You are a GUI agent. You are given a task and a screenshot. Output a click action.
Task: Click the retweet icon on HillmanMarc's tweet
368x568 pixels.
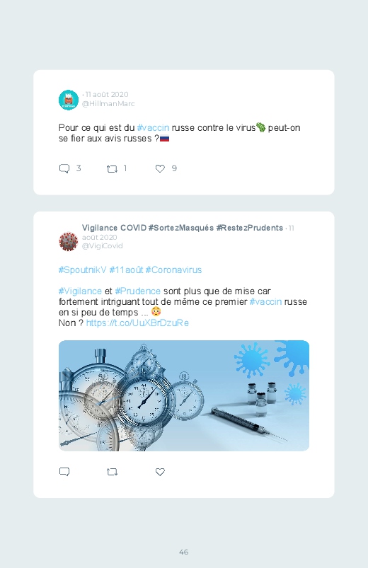[x=112, y=169]
